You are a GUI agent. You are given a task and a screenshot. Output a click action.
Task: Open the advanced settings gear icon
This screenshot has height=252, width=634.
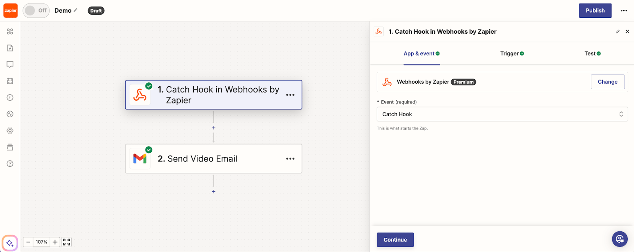pyautogui.click(x=10, y=130)
